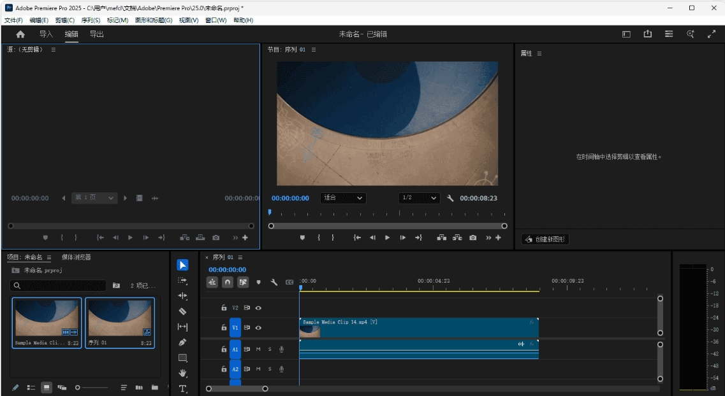Open the playback resolution 1/2 dropdown
The image size is (725, 396).
click(418, 198)
